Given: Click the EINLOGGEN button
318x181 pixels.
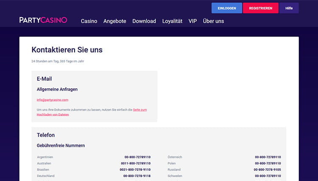Looking at the screenshot, I should tap(227, 8).
